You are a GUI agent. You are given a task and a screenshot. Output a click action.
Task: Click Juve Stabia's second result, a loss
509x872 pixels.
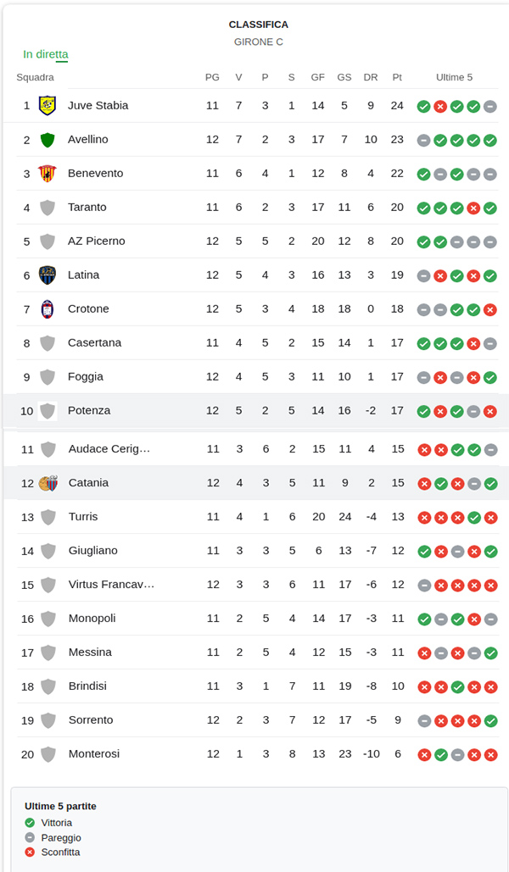tap(440, 106)
